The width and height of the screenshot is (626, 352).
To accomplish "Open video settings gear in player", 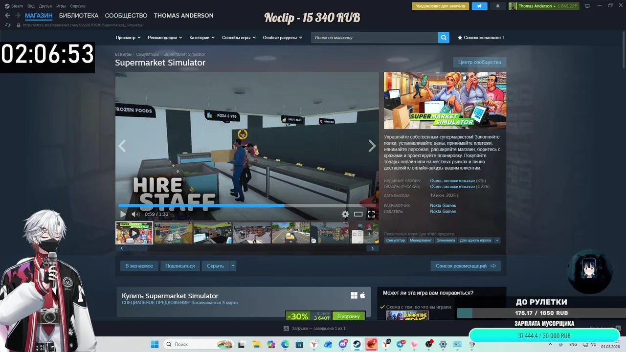I will 345,214.
